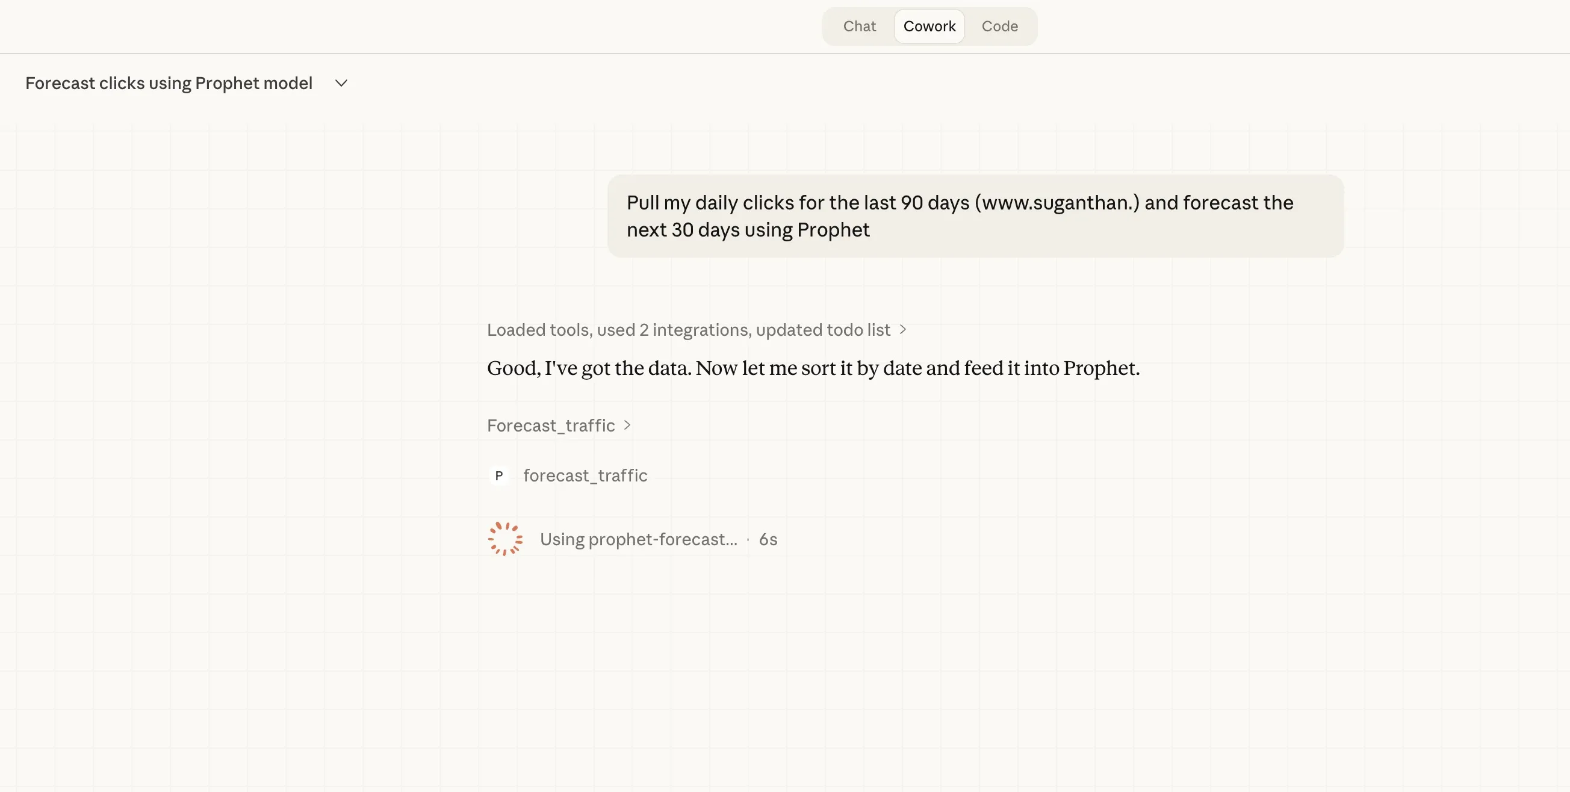Click arrow after 'updated todo list'
The height and width of the screenshot is (792, 1570).
point(902,330)
